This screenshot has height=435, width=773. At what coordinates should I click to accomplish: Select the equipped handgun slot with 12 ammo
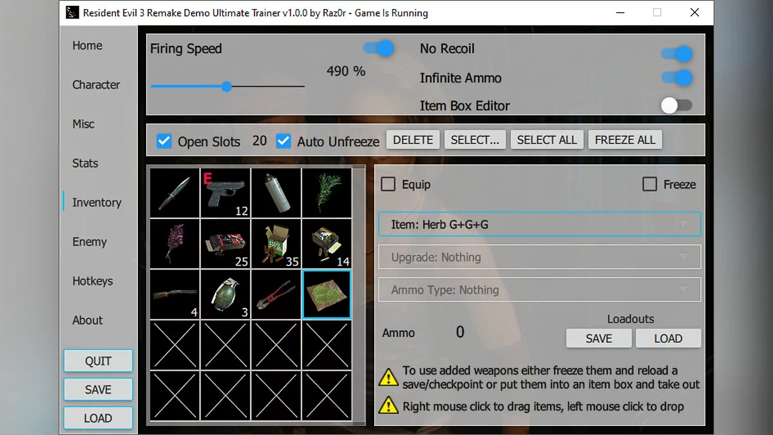225,193
